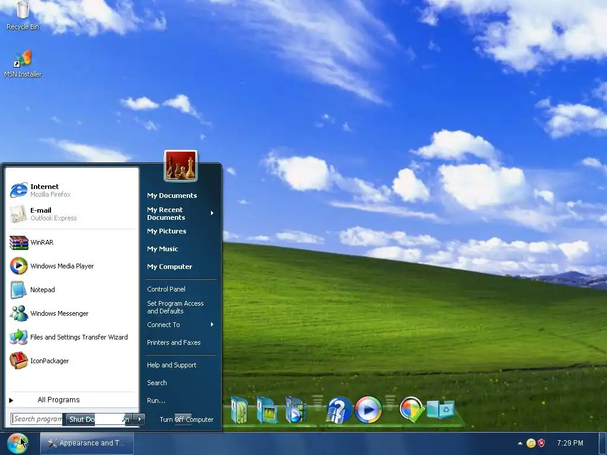Launch IconPackager from the Start menu
The height and width of the screenshot is (455, 607).
pos(72,361)
